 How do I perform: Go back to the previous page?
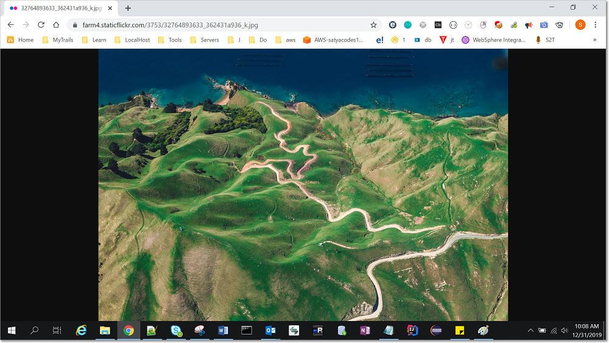(10, 25)
